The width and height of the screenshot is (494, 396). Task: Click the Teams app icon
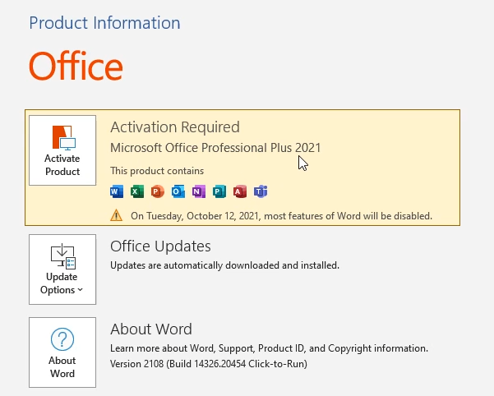point(261,191)
